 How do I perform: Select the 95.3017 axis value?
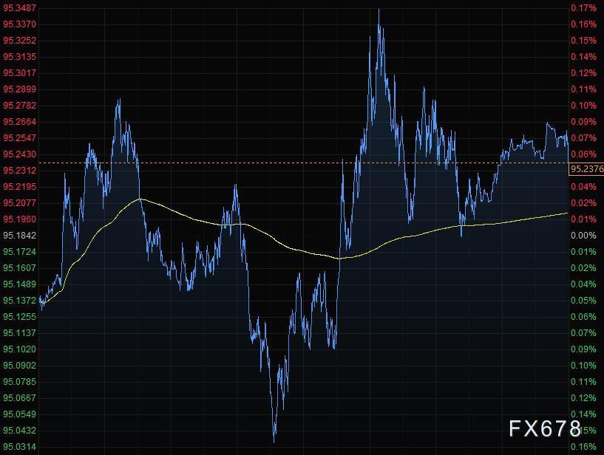[20, 72]
